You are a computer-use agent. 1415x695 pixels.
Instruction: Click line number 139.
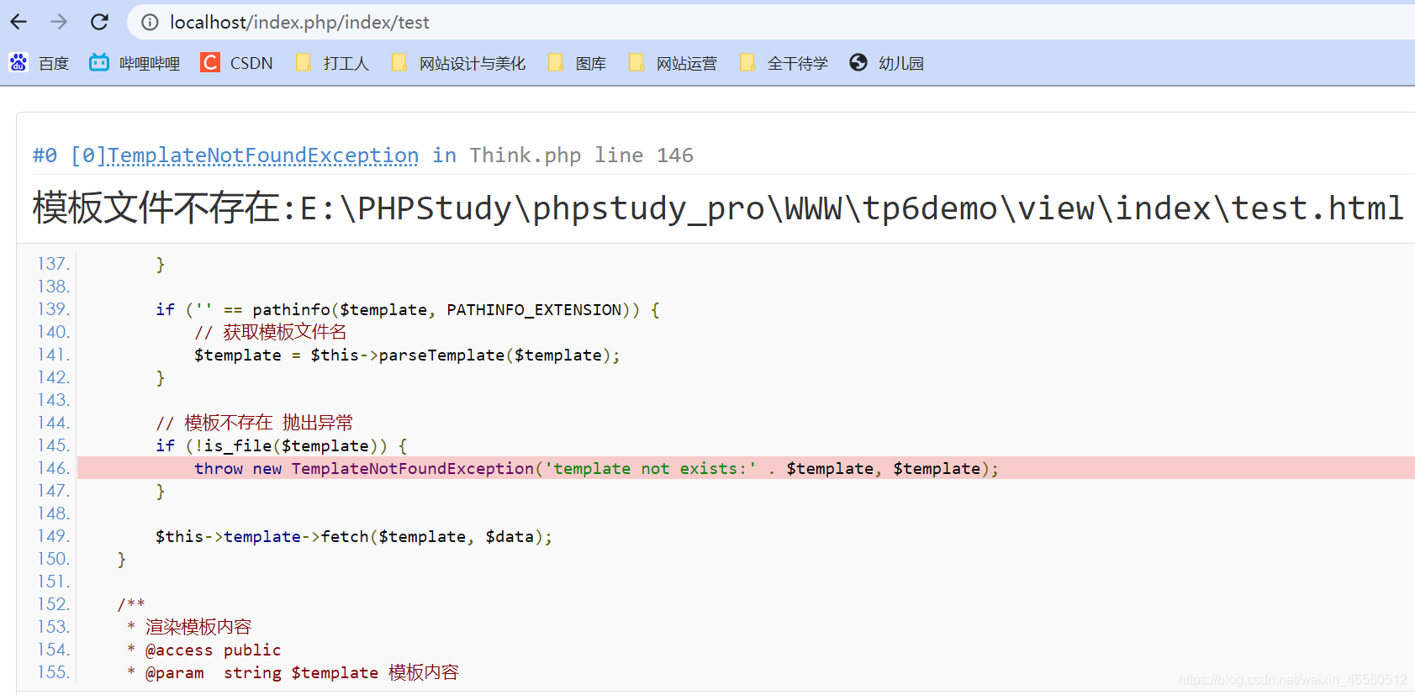pyautogui.click(x=53, y=309)
